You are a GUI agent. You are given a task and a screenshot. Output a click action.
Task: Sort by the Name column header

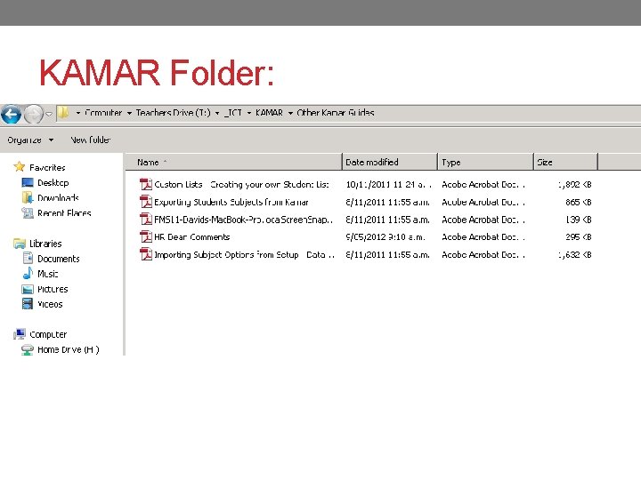(233, 162)
